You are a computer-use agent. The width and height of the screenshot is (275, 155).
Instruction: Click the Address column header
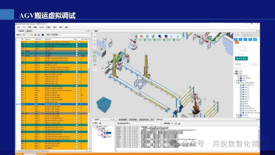point(38,39)
